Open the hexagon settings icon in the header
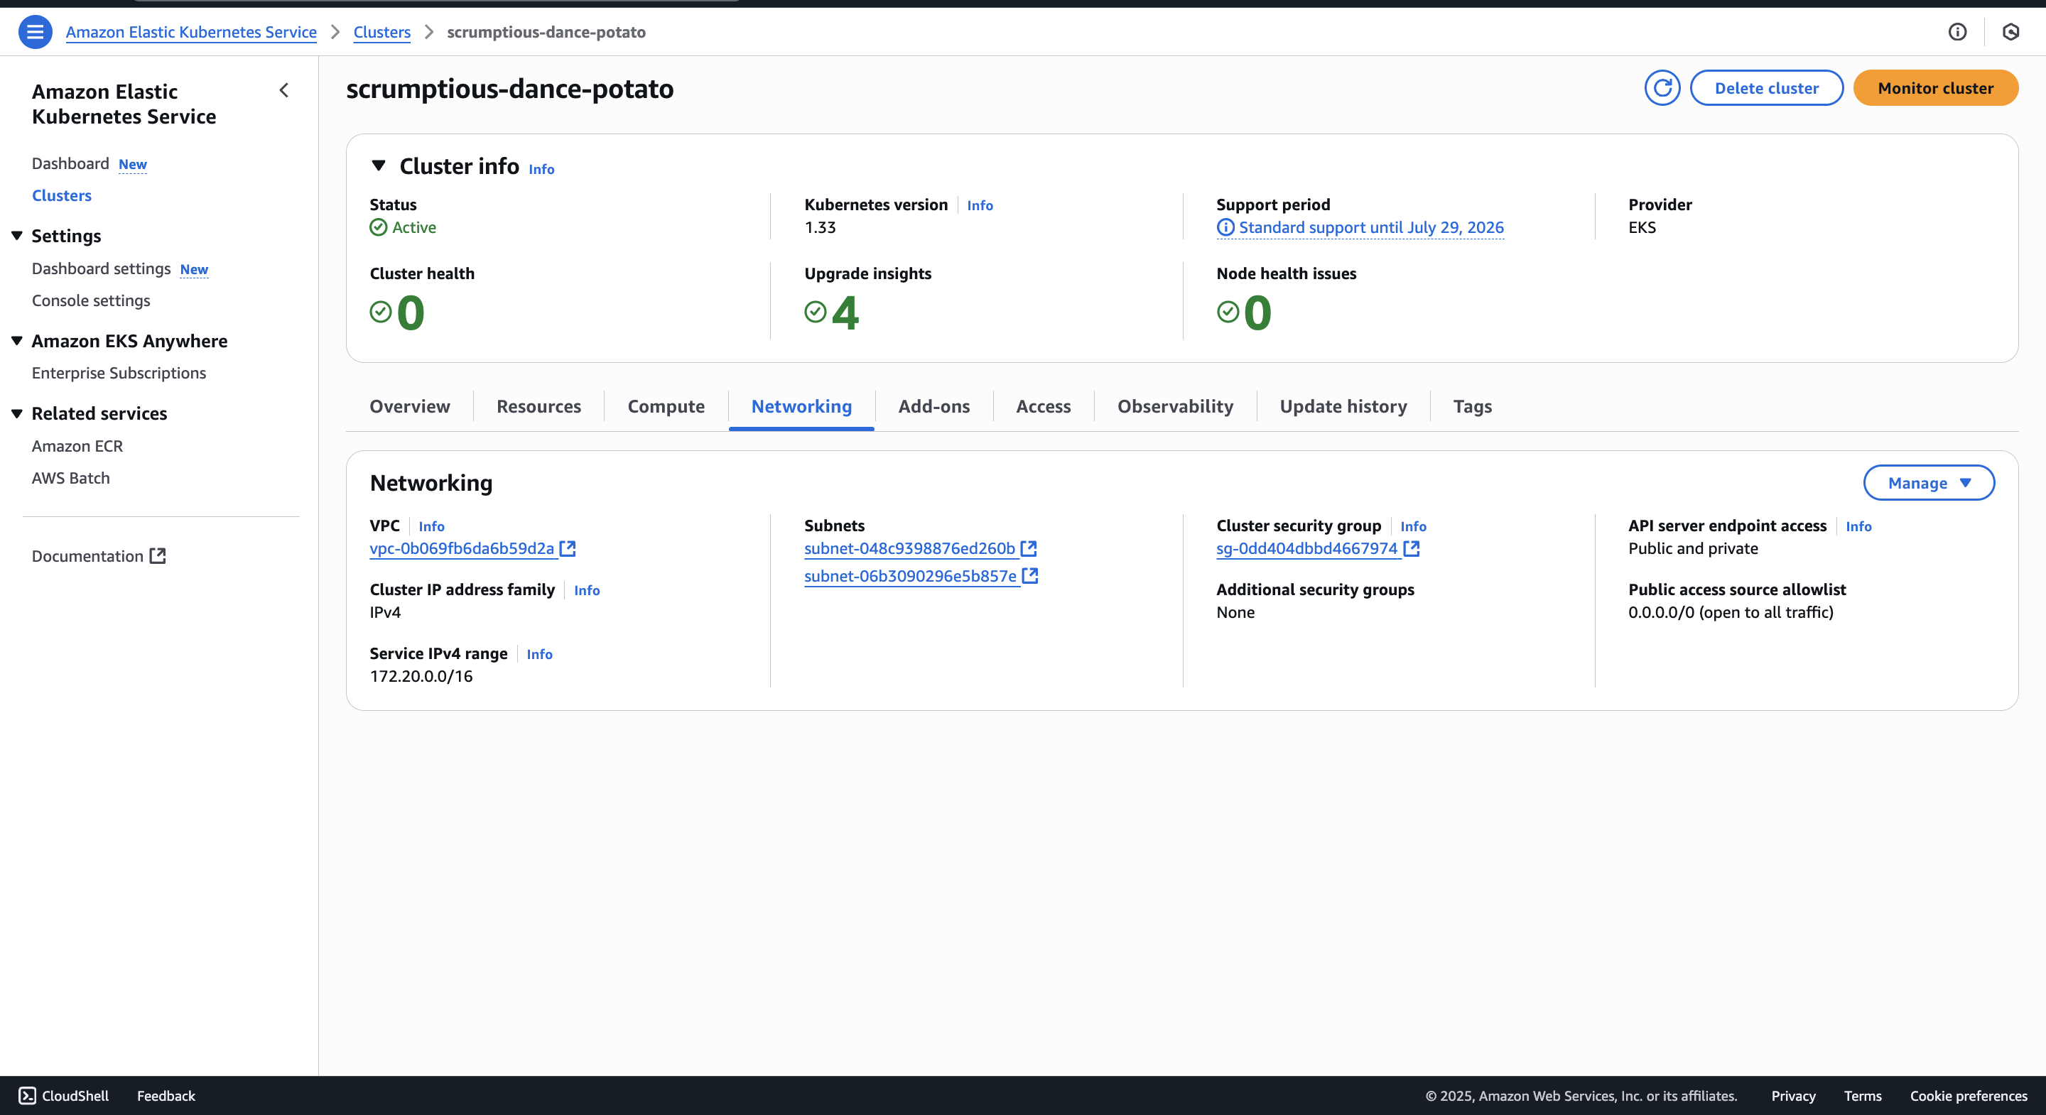The height and width of the screenshot is (1115, 2046). (2010, 32)
